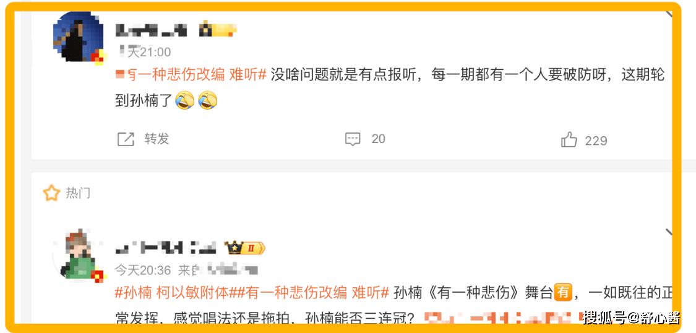This screenshot has width=696, height=333.
Task: Click the orange 有 icon after 舞台
Action: pos(564,293)
